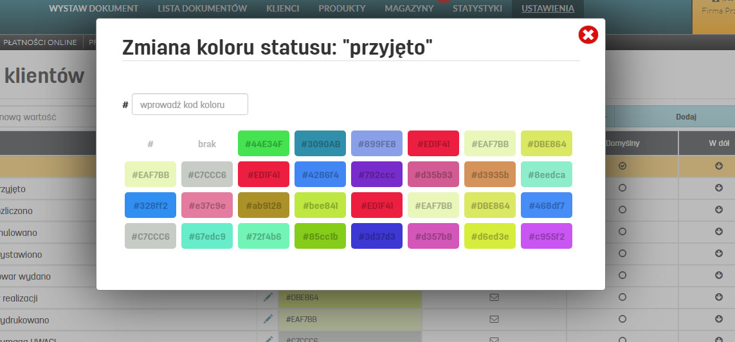Choose the magenta #d357b8 swatch
Image resolution: width=735 pixels, height=342 pixels.
[433, 236]
